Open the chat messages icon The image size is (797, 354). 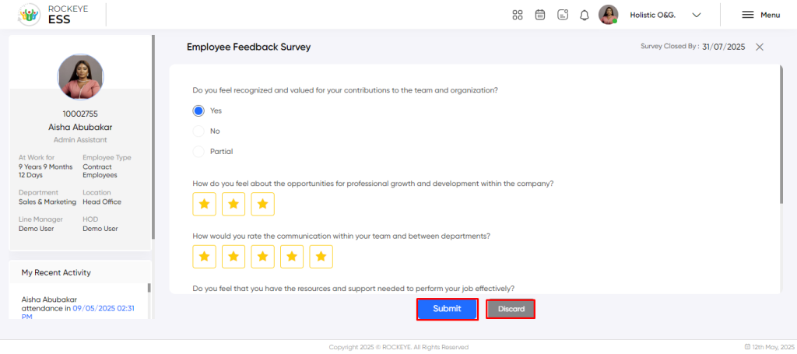point(563,15)
